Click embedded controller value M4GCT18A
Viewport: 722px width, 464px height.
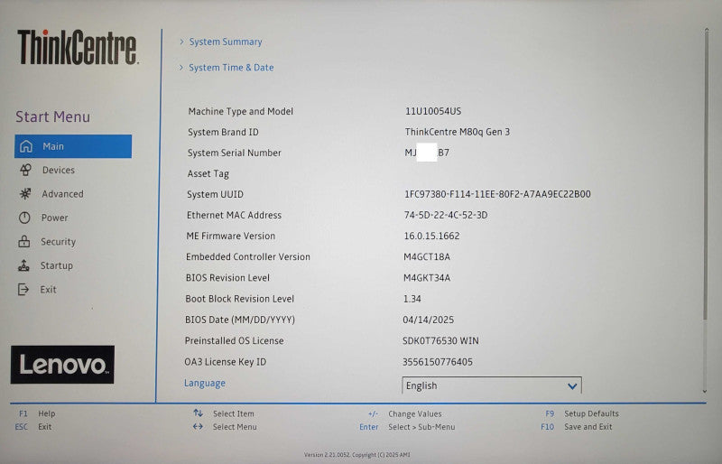point(427,256)
